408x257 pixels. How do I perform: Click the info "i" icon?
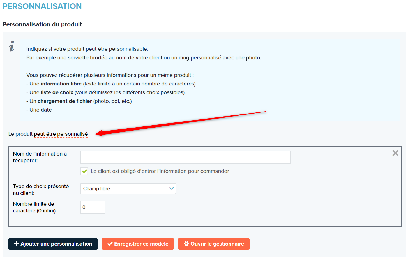pos(12,46)
